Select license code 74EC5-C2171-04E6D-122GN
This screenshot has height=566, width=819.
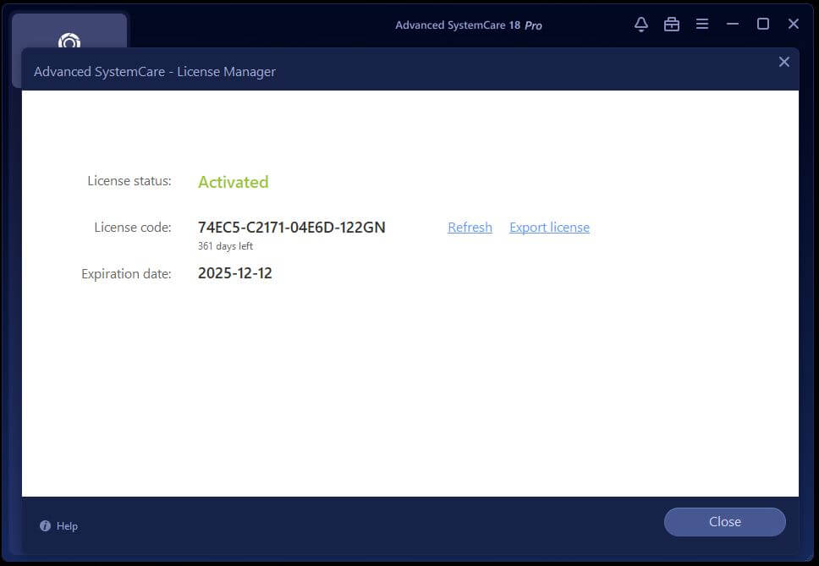click(x=291, y=228)
